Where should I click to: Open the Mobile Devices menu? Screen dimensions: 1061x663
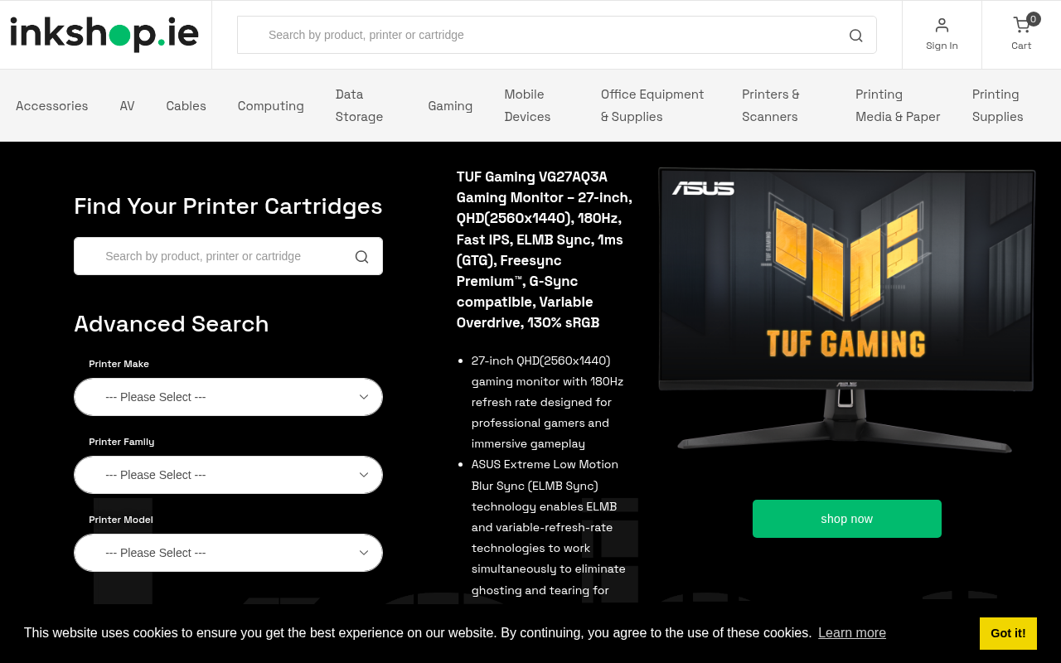tap(527, 105)
